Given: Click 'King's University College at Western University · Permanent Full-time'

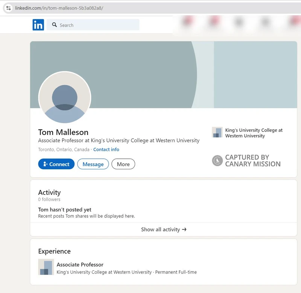Looking at the screenshot, I should point(127,272).
